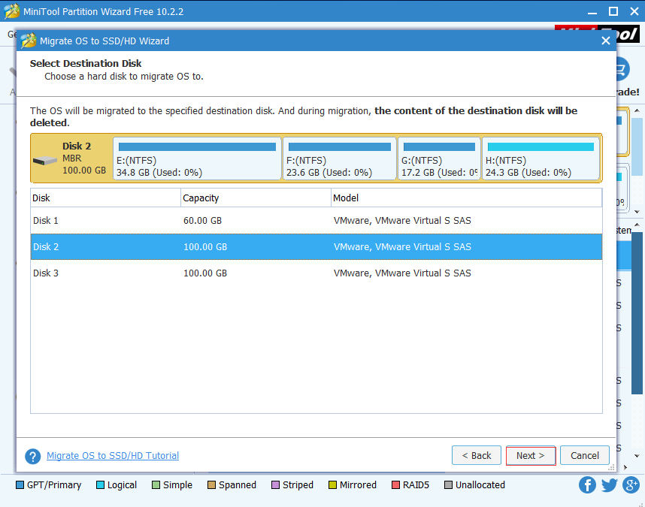Viewport: 645px width, 507px height.
Task: Click horizontal scroll right arrow of main window
Action: [625, 467]
